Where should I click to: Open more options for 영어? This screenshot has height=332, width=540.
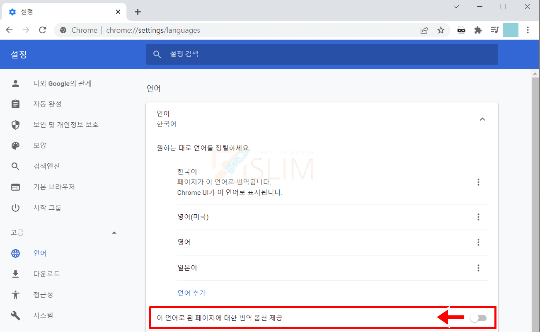point(478,242)
